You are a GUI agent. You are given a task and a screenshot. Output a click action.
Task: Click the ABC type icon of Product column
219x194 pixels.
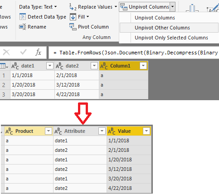9,131
